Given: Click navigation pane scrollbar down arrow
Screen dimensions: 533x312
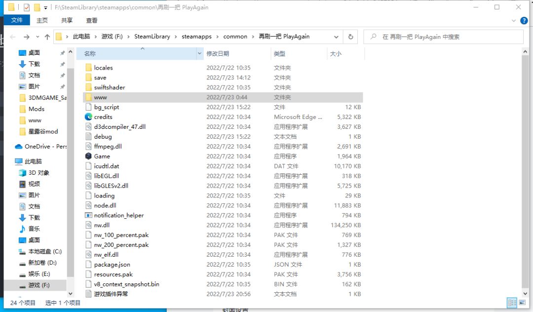Looking at the screenshot, I should [x=71, y=294].
